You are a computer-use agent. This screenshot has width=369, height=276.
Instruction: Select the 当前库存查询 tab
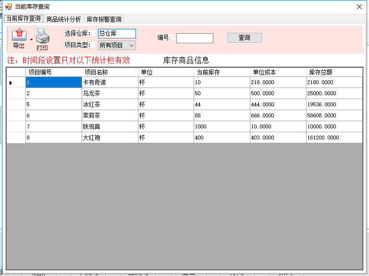pyautogui.click(x=23, y=19)
